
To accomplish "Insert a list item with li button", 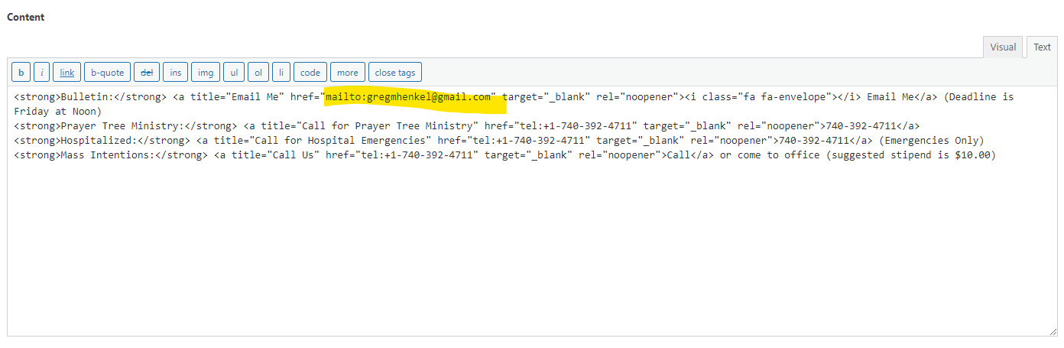I will tap(281, 73).
